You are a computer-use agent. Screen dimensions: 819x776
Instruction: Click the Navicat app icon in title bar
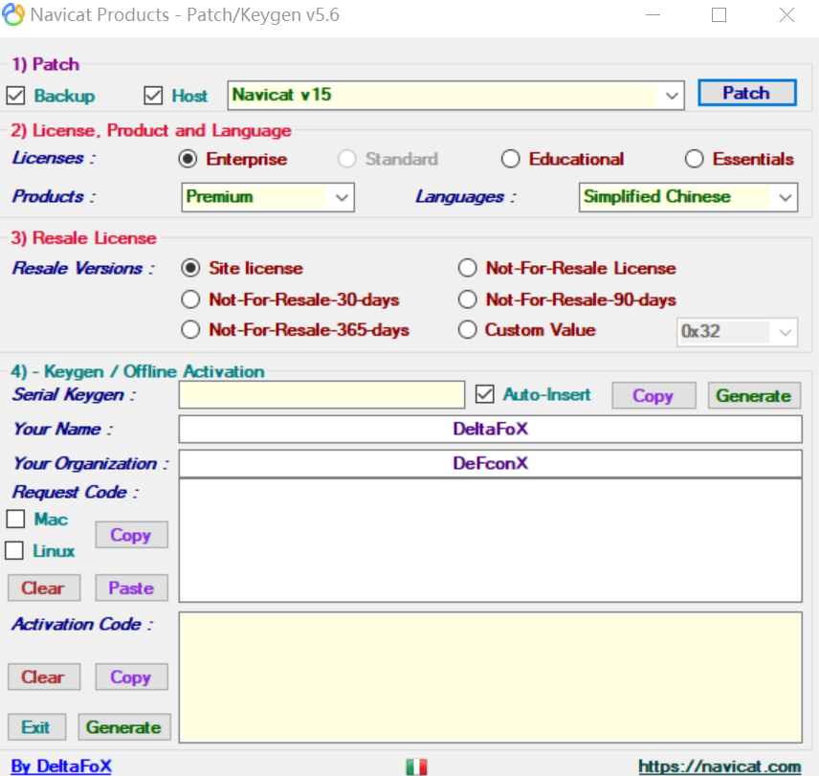[x=13, y=14]
